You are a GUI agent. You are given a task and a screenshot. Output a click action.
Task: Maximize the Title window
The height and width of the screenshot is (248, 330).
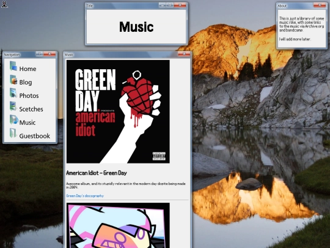click(x=170, y=5)
